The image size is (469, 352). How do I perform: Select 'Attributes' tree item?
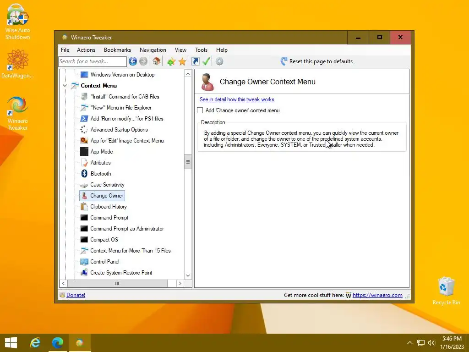(x=100, y=163)
